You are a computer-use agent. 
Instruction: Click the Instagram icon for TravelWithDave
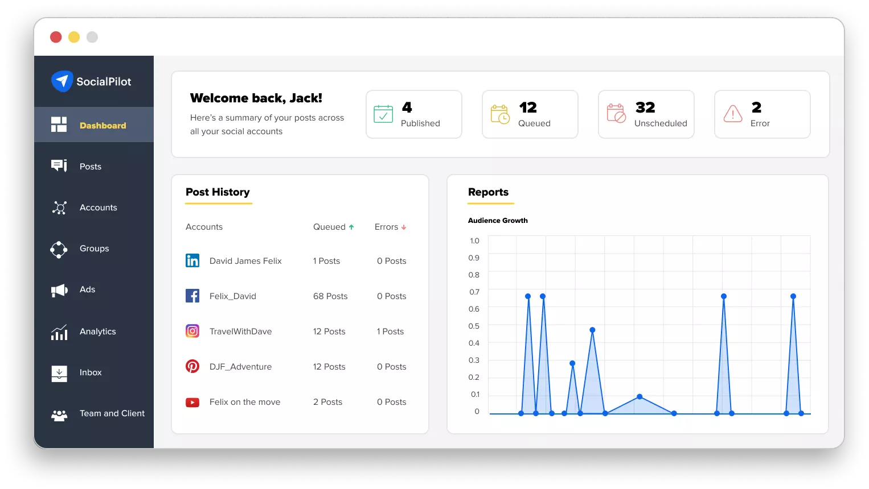click(192, 331)
